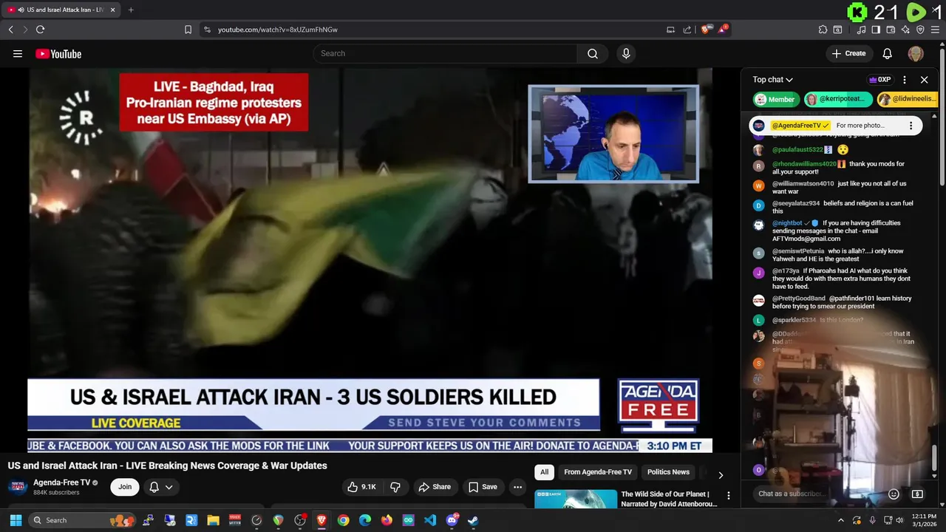Image resolution: width=946 pixels, height=532 pixels.
Task: Go to YouTube home via the logo
Action: tap(58, 53)
